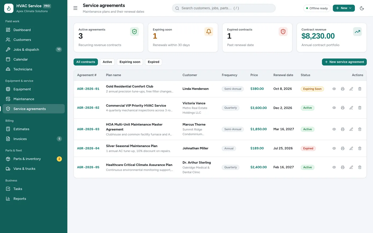This screenshot has height=233, width=373.
Task: Open Maintenance sidebar item
Action: point(34,99)
